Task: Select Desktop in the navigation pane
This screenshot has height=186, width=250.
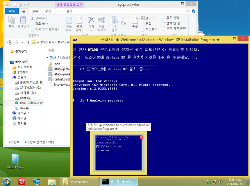Action: coord(19,62)
